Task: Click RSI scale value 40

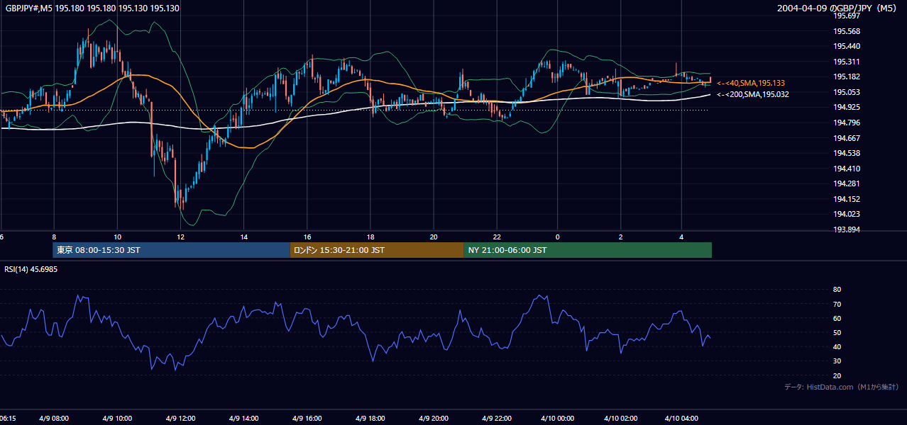Action: [837, 347]
